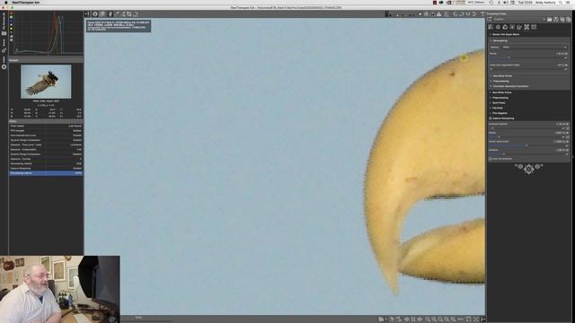
Task: Select the Hand navigation tool
Action: point(111,14)
